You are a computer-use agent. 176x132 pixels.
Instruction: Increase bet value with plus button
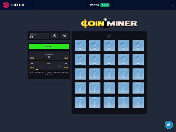click(x=66, y=54)
